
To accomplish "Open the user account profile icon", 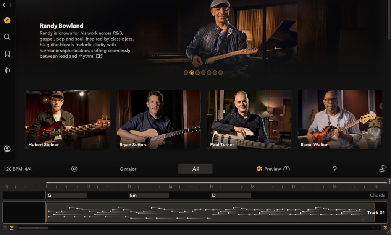I will (7, 149).
